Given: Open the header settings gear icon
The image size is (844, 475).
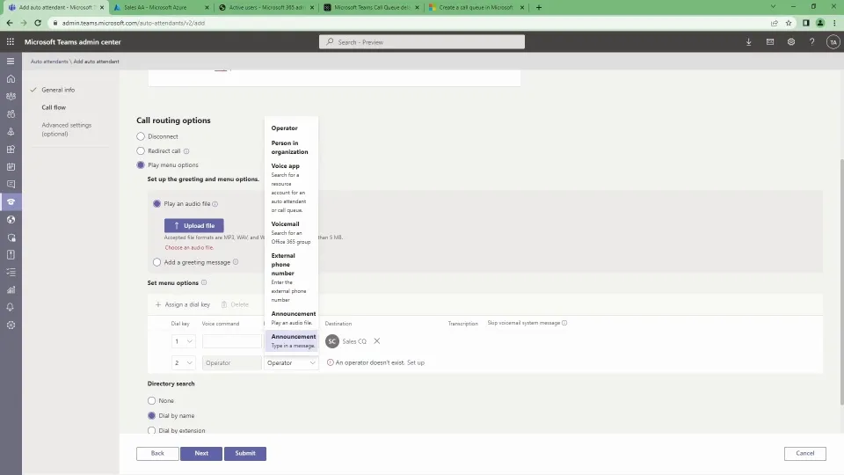Looking at the screenshot, I should (x=790, y=42).
